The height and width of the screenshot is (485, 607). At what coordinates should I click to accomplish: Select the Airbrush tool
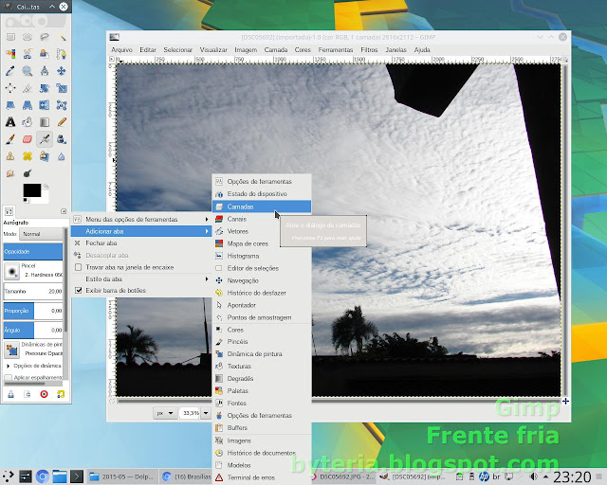[45, 139]
